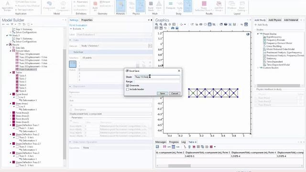
Task: Expand the Custom Studies node
Action: pos(258,68)
